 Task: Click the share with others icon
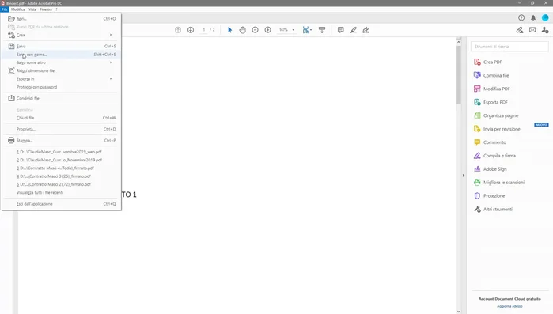pos(545,30)
